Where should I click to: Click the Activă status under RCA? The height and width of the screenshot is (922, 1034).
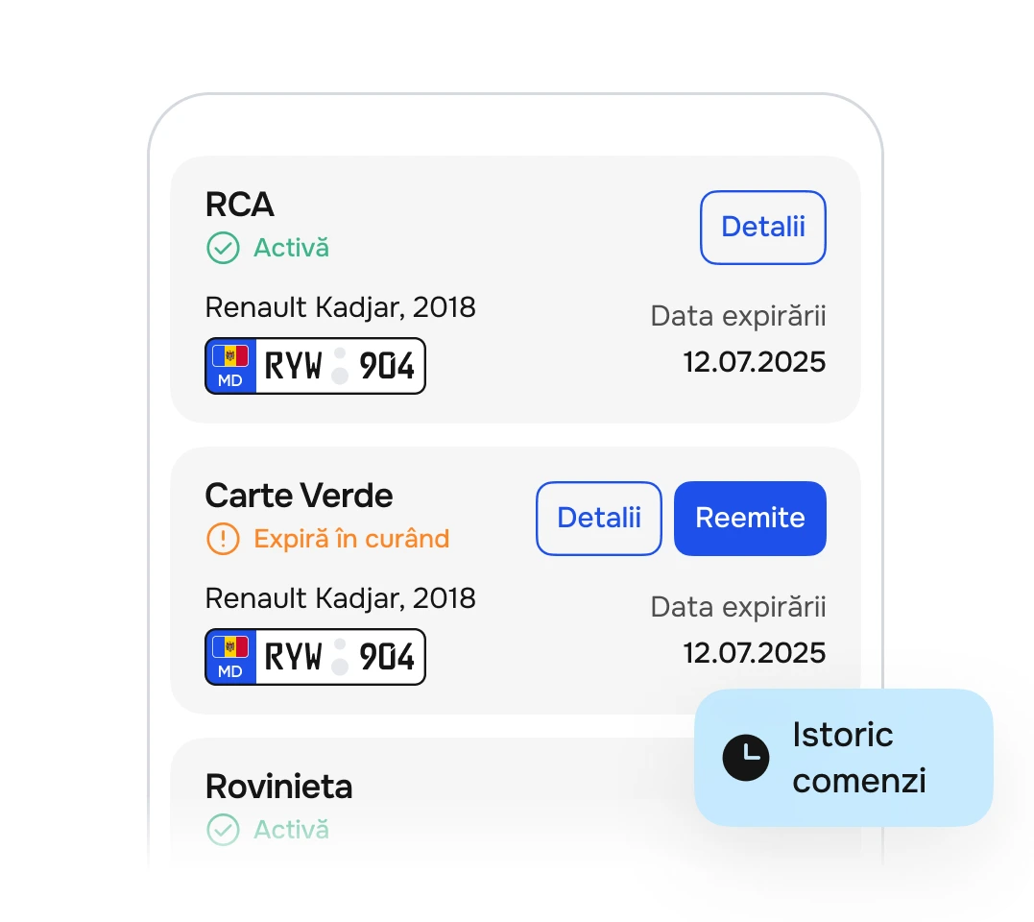click(292, 248)
